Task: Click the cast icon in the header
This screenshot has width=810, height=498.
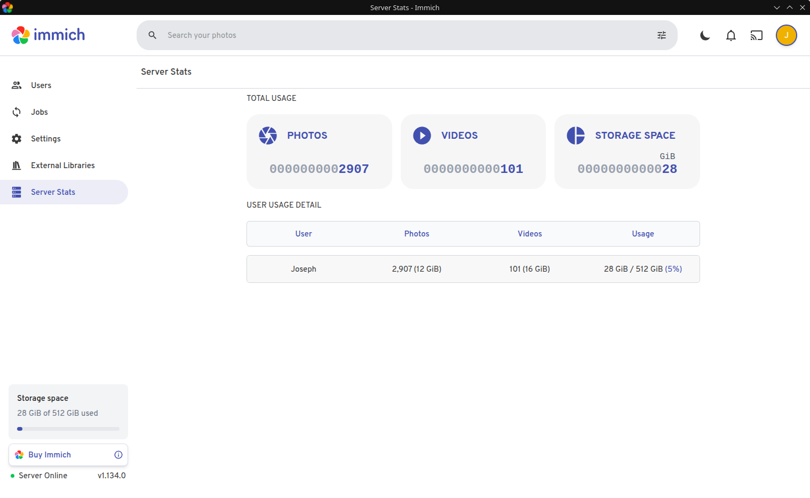Action: point(756,35)
